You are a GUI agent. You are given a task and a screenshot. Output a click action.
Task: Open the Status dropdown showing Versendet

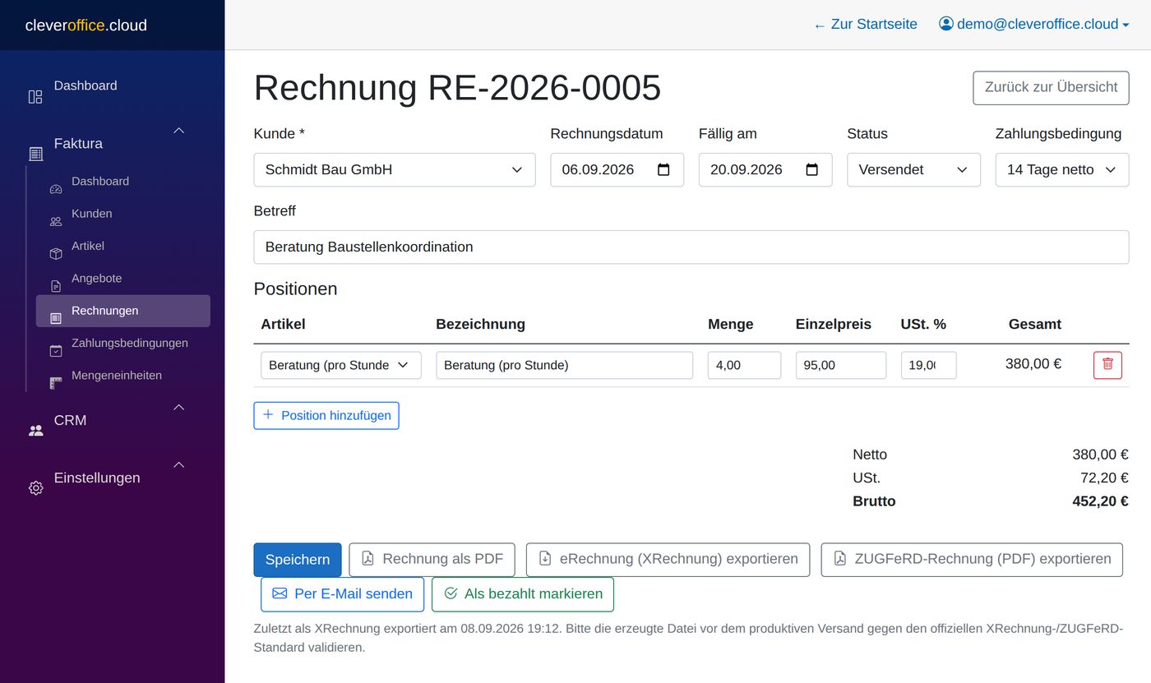(x=913, y=170)
